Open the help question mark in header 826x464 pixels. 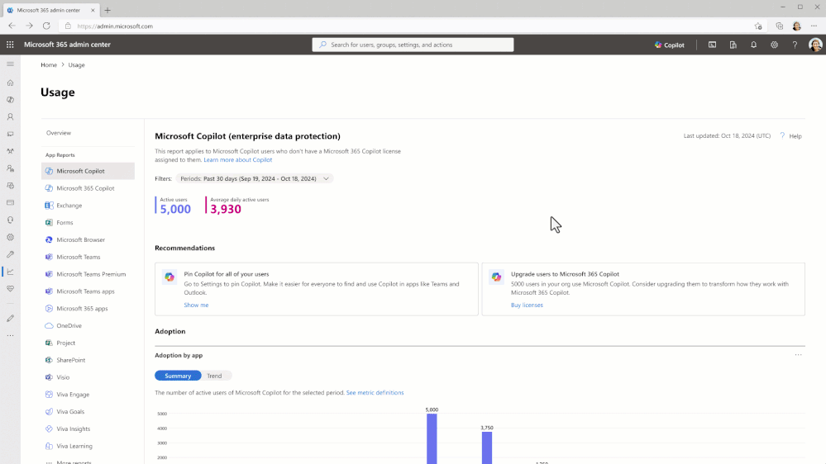795,45
